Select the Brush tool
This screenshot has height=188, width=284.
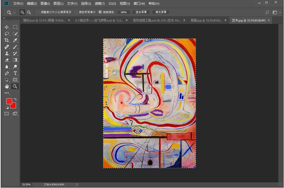point(15,47)
